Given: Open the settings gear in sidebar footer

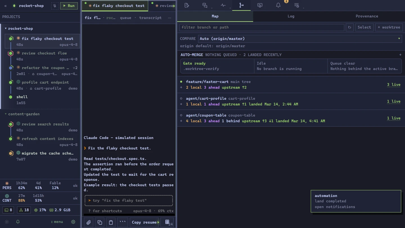Looking at the screenshot, I should (73, 222).
